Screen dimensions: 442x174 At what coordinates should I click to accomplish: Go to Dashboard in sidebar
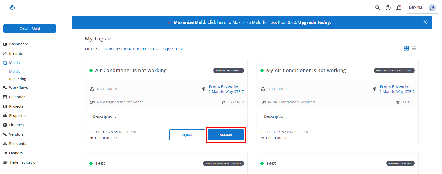18,44
